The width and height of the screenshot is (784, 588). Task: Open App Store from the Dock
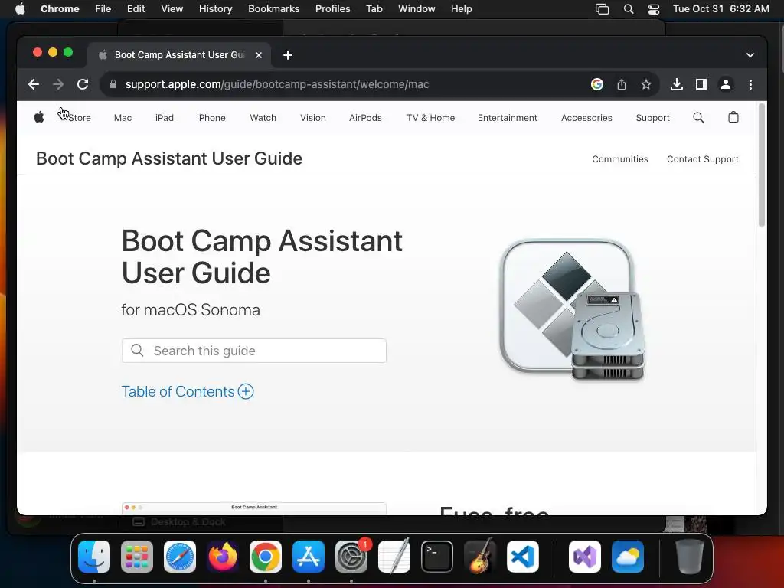click(309, 557)
